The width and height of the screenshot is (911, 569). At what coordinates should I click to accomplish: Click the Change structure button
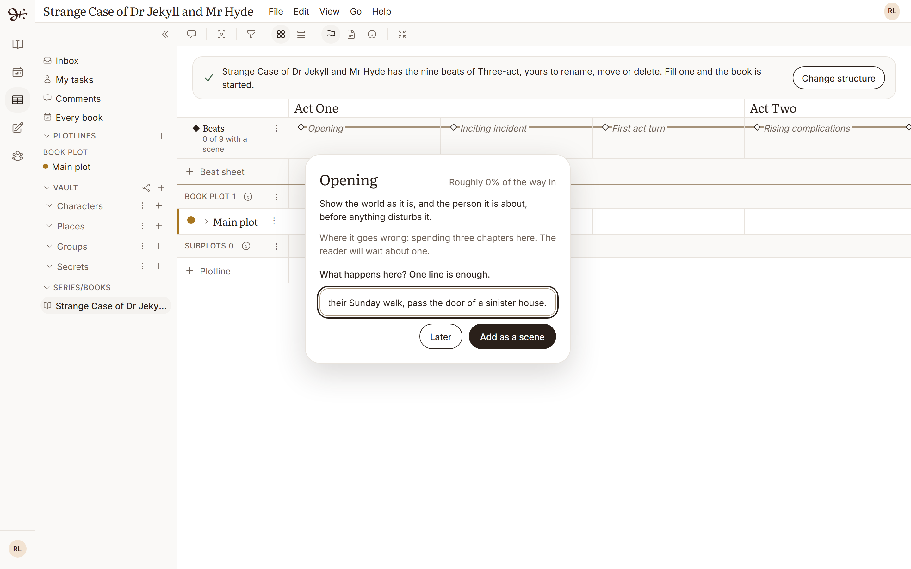point(838,78)
